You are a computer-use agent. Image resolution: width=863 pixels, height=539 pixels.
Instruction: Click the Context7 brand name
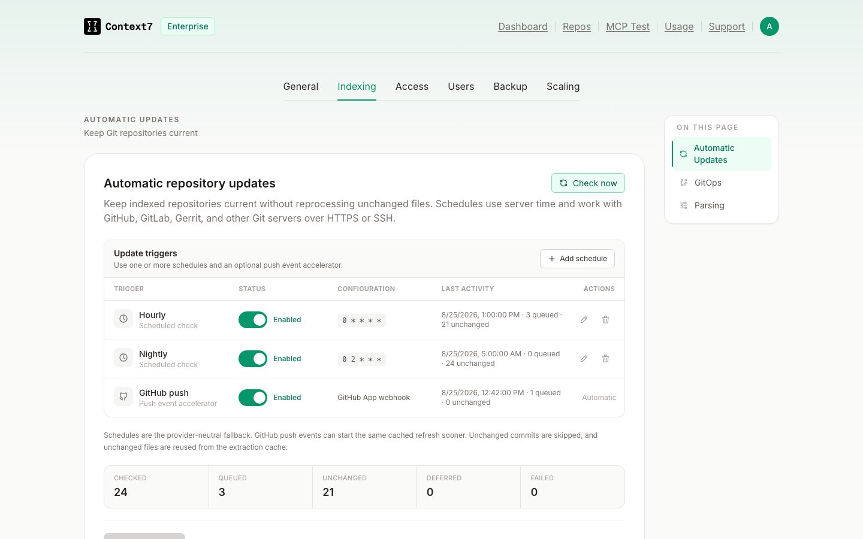[x=129, y=26]
